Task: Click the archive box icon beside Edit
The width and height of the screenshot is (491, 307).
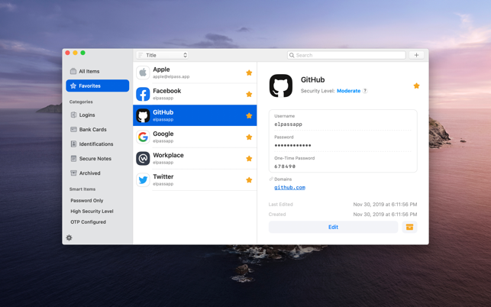Action: [409, 227]
